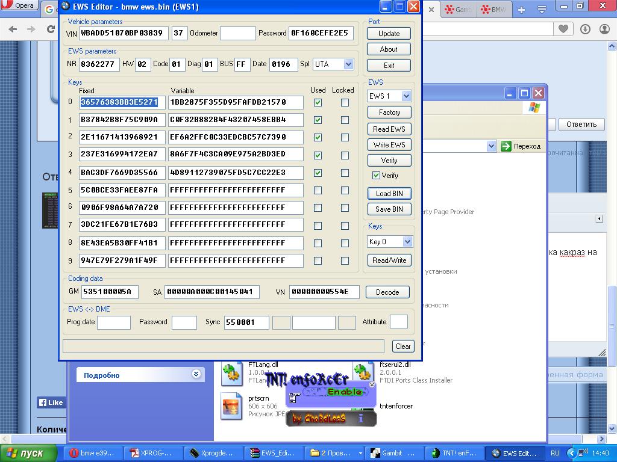Image resolution: width=617 pixels, height=462 pixels.
Task: Click the prtscrn image file icon
Action: (x=232, y=407)
